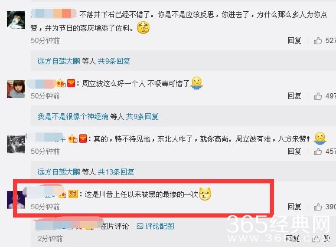The width and height of the screenshot is (336, 247).
Task: Click thumbs-up on the 457-likes comment
Action: [x=318, y=152]
